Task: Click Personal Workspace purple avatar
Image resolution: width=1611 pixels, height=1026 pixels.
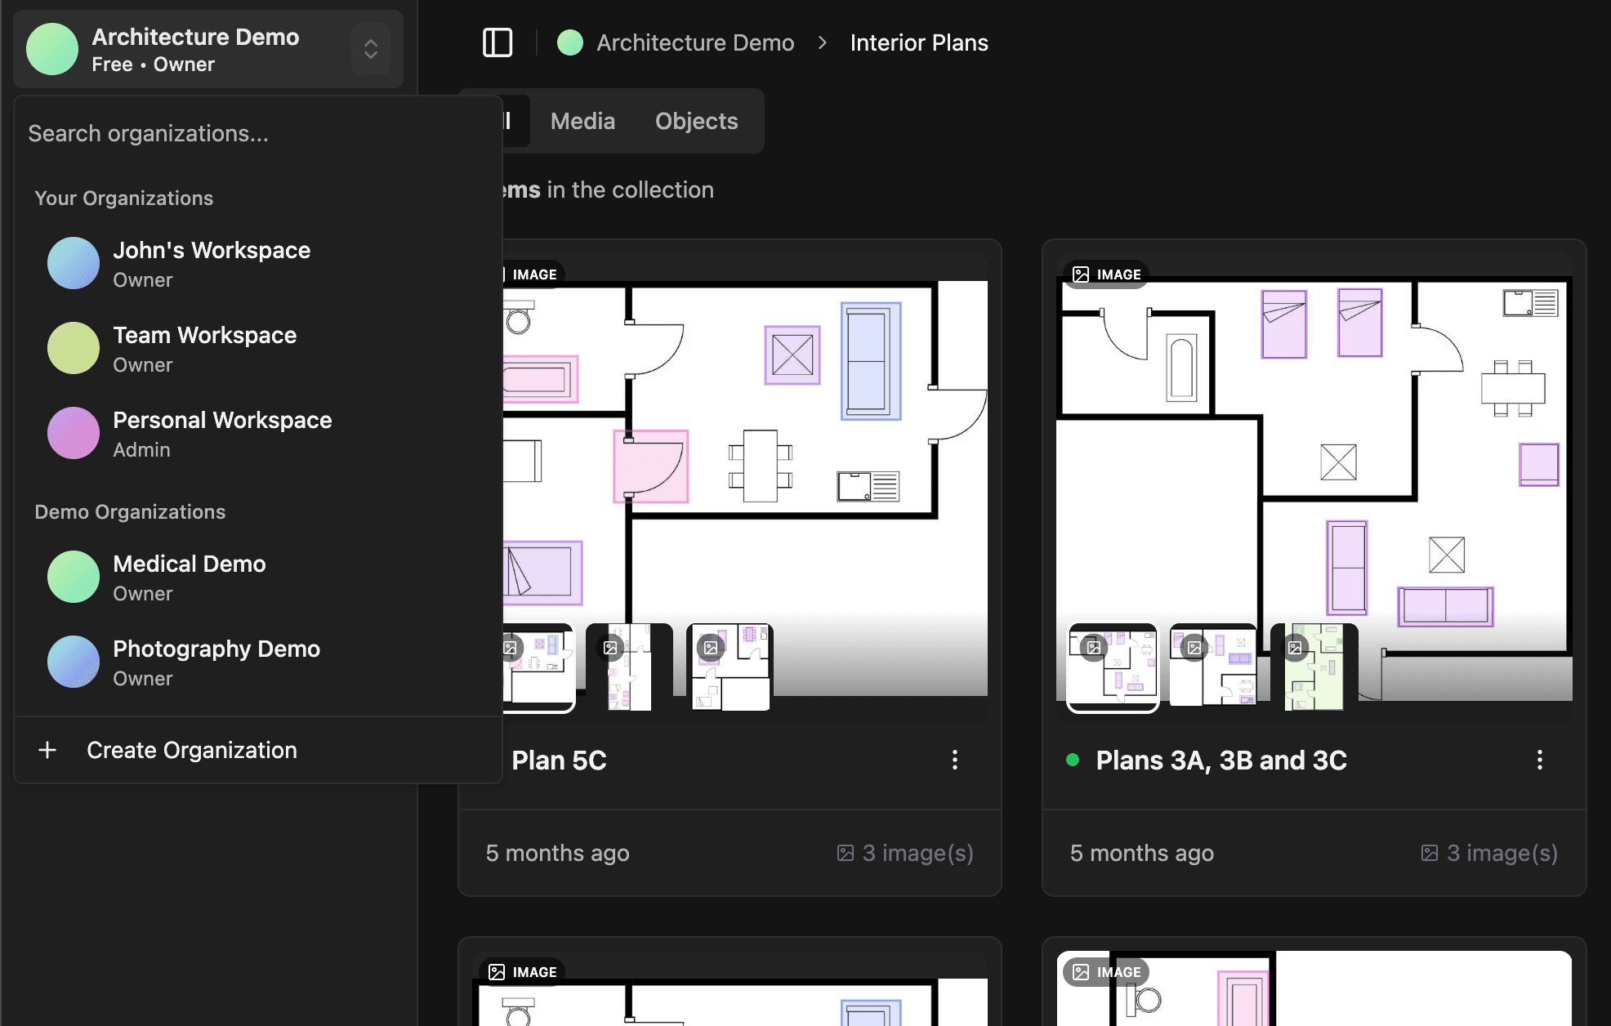Action: (x=74, y=433)
